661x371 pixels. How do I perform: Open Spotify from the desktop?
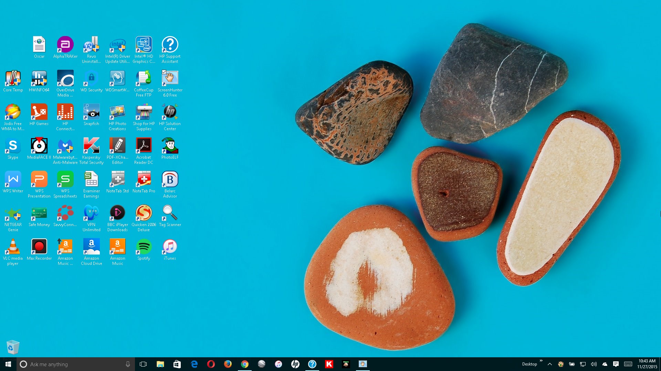point(144,247)
